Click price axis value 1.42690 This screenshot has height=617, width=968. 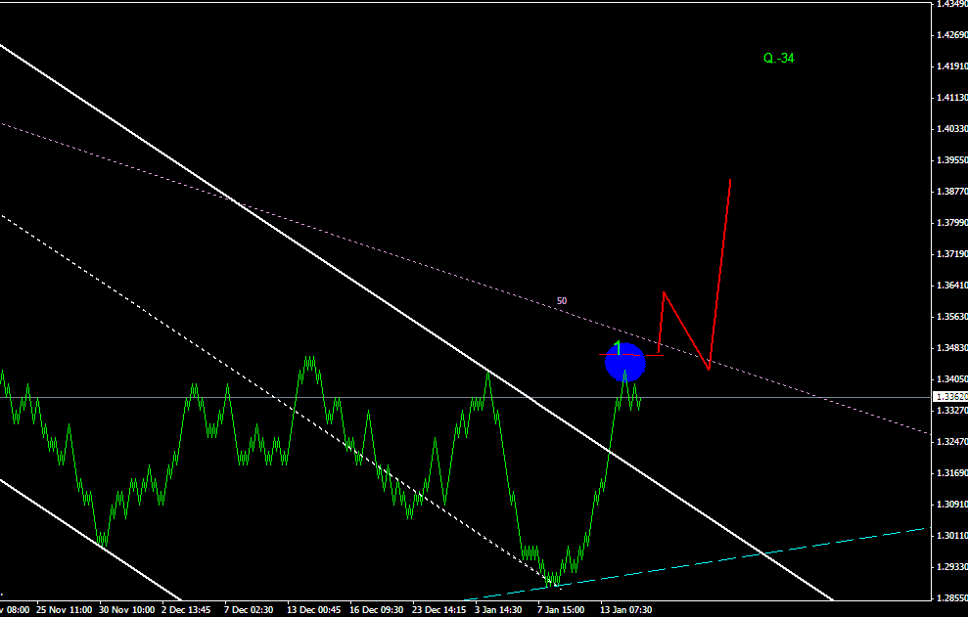(x=951, y=34)
